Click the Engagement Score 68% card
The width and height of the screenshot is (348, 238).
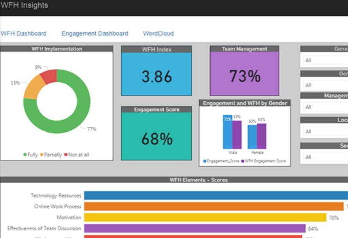click(x=157, y=136)
